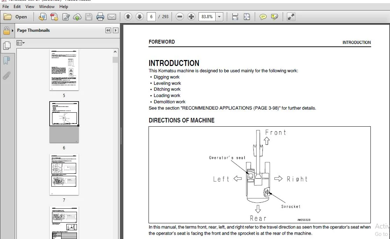Click the 'Left' label in diagram
390x239 pixels.
(221, 179)
